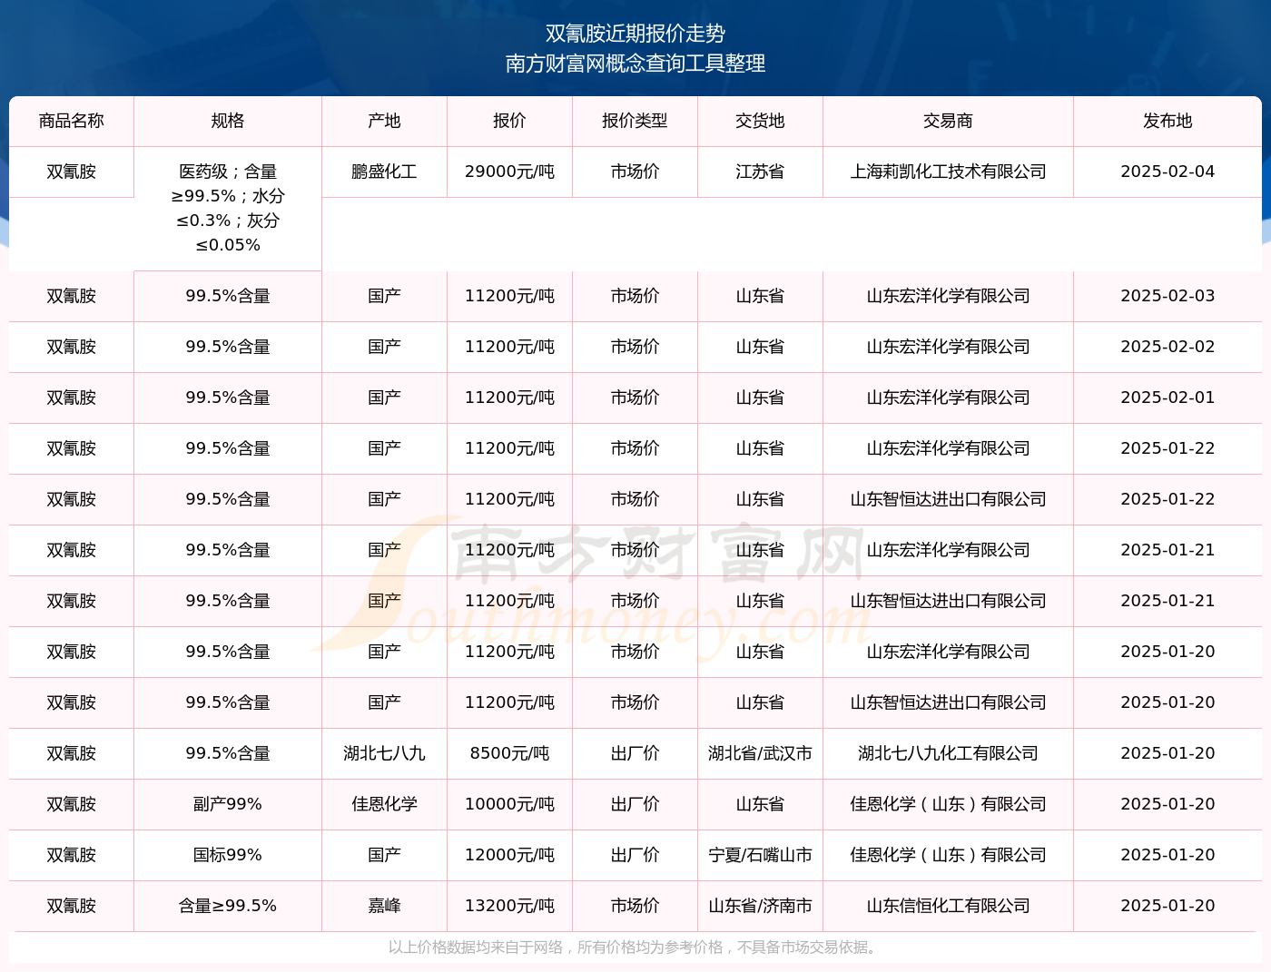Select the "商品名称" column header
This screenshot has width=1271, height=972.
point(72,121)
